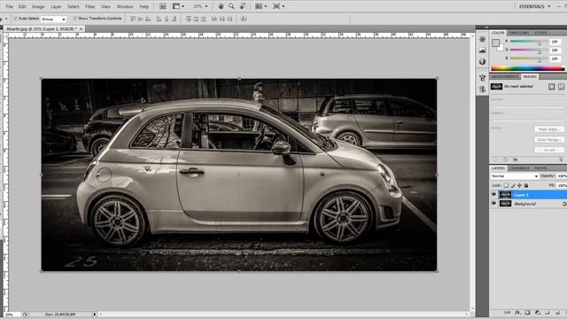567x319 pixels.
Task: Open the info circle panel icon in dock
Action: [482, 61]
